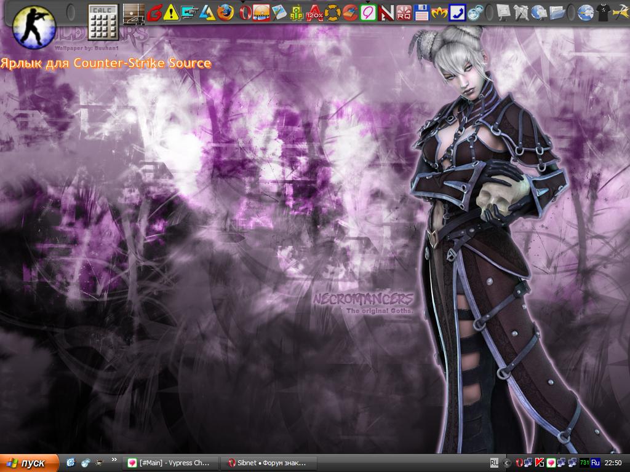Click the RL language bar indicator
The width and height of the screenshot is (630, 472).
tap(494, 463)
